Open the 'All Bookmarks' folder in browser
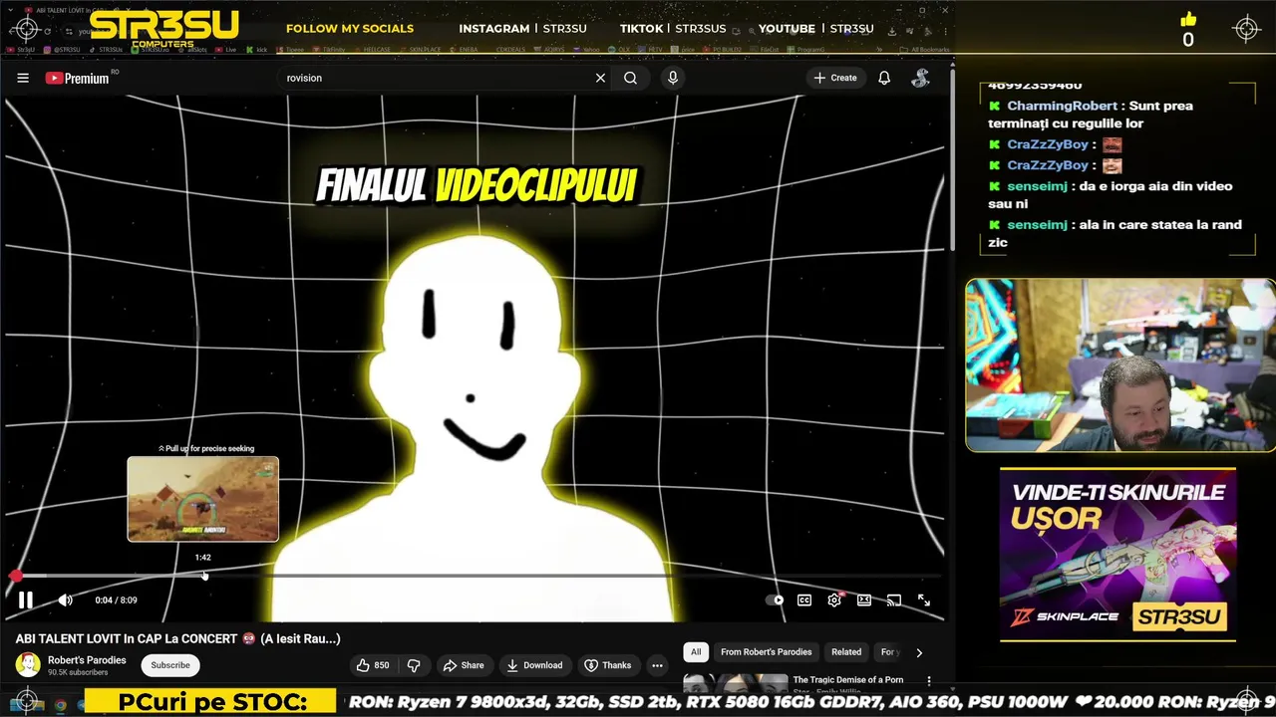This screenshot has width=1276, height=717. pyautogui.click(x=924, y=49)
